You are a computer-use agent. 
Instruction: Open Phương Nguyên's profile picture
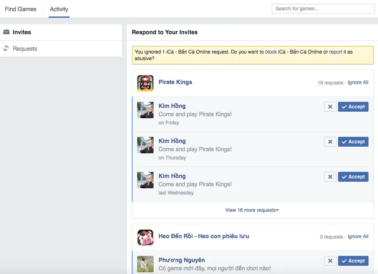click(145, 264)
